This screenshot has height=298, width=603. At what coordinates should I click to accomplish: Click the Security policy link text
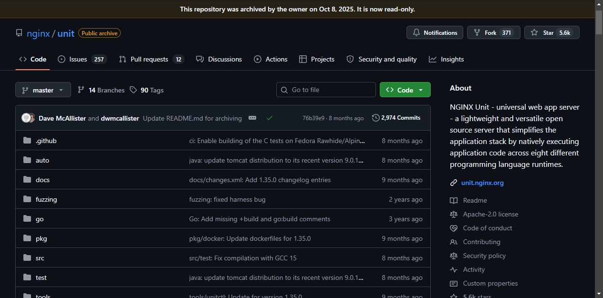484,256
